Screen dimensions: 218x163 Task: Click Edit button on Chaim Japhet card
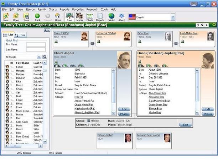(x=124, y=109)
